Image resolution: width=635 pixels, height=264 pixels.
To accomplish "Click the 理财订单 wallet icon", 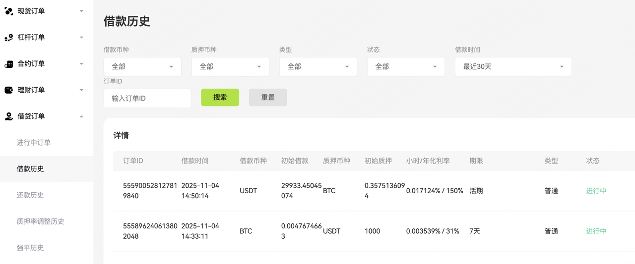I will 8,90.
